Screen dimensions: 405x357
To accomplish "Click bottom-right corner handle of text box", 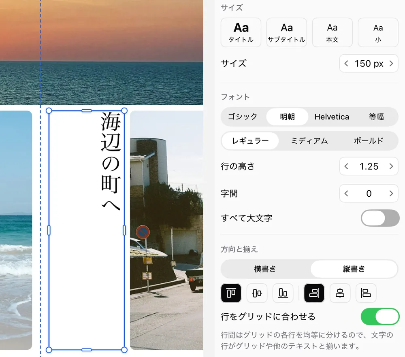I will tap(124, 350).
